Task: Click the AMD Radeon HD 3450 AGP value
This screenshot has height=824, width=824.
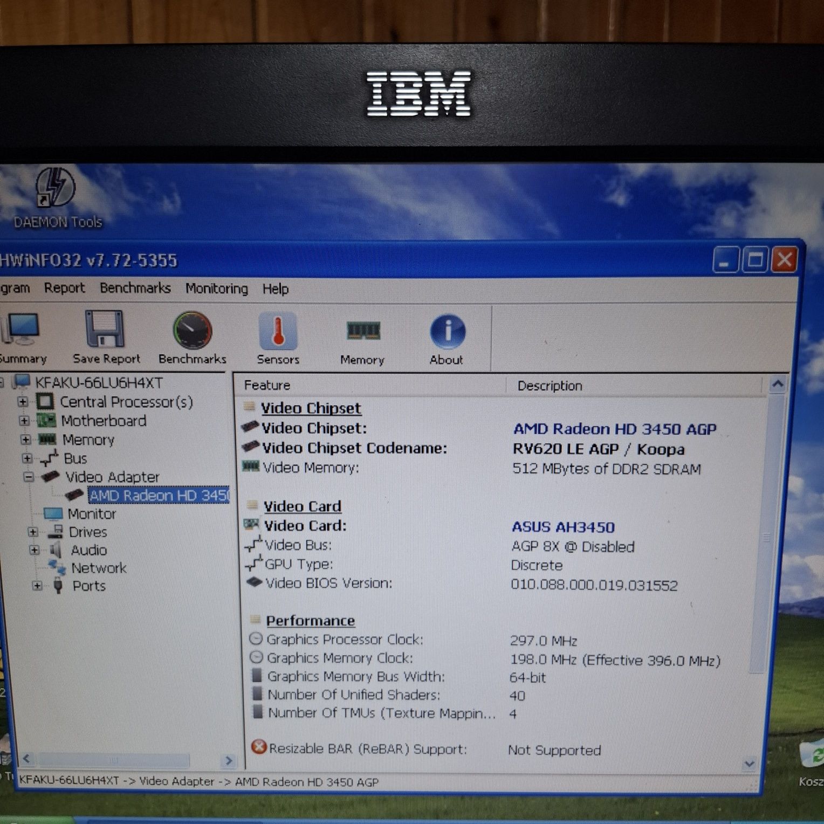Action: pos(615,429)
